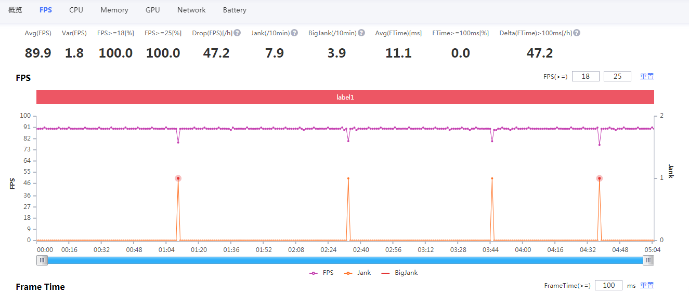This screenshot has height=294, width=689.
Task: Open the Battery tab
Action: click(x=235, y=10)
